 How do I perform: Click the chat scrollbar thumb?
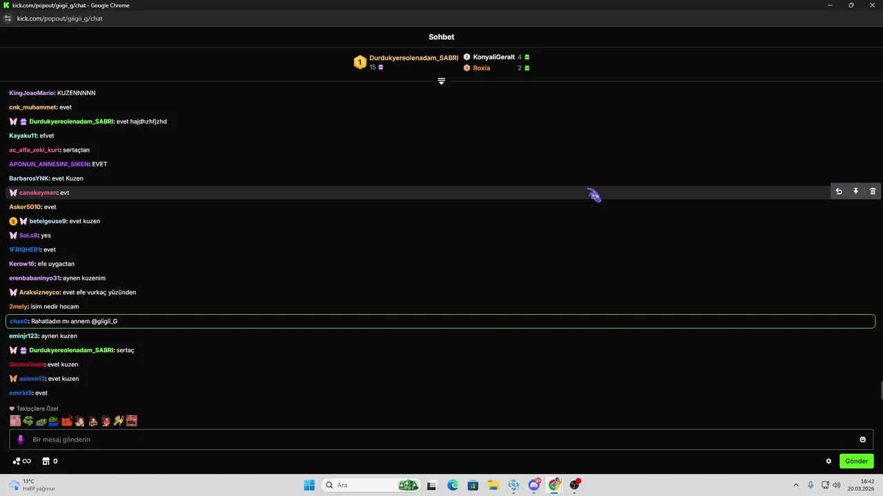(x=881, y=391)
